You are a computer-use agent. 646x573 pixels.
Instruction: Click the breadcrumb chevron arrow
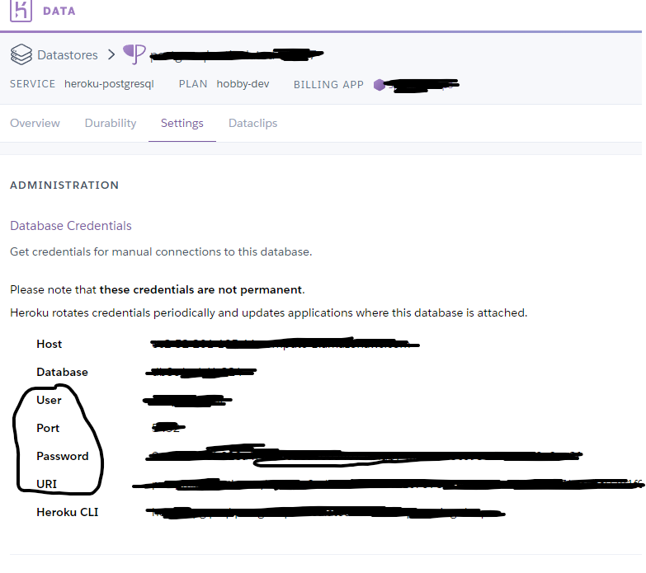coord(111,54)
